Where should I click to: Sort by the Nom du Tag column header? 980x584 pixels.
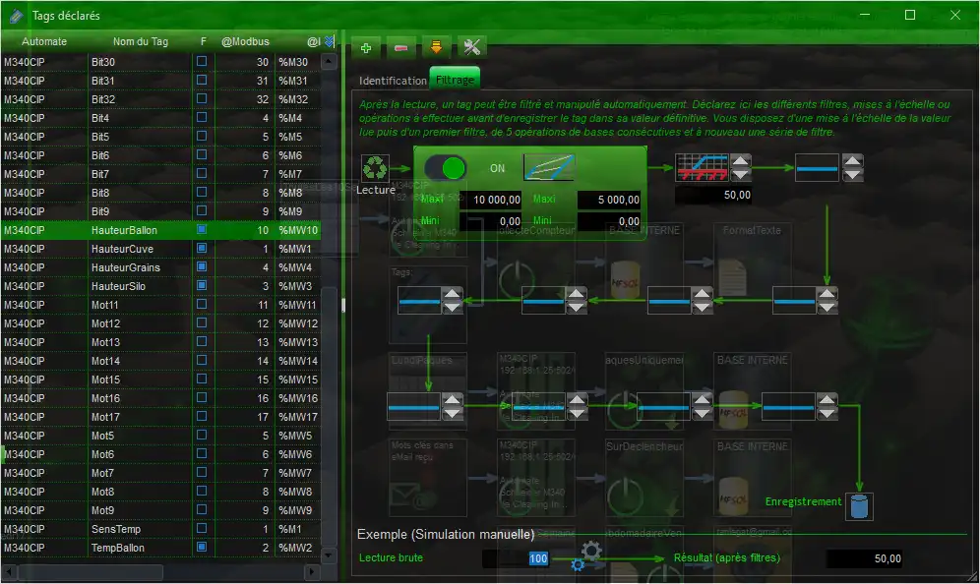pyautogui.click(x=141, y=42)
